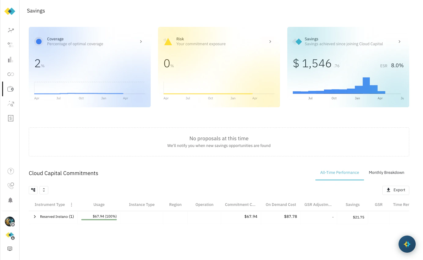
Task: Open the bar chart sidebar icon
Action: pos(11,60)
